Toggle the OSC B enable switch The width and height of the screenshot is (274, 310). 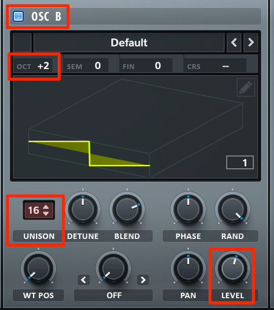[18, 16]
